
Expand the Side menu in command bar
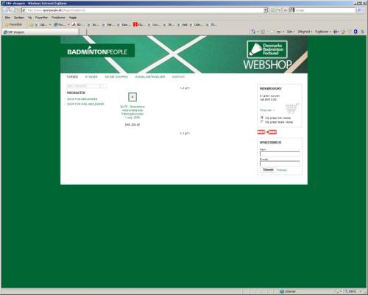click(x=291, y=32)
